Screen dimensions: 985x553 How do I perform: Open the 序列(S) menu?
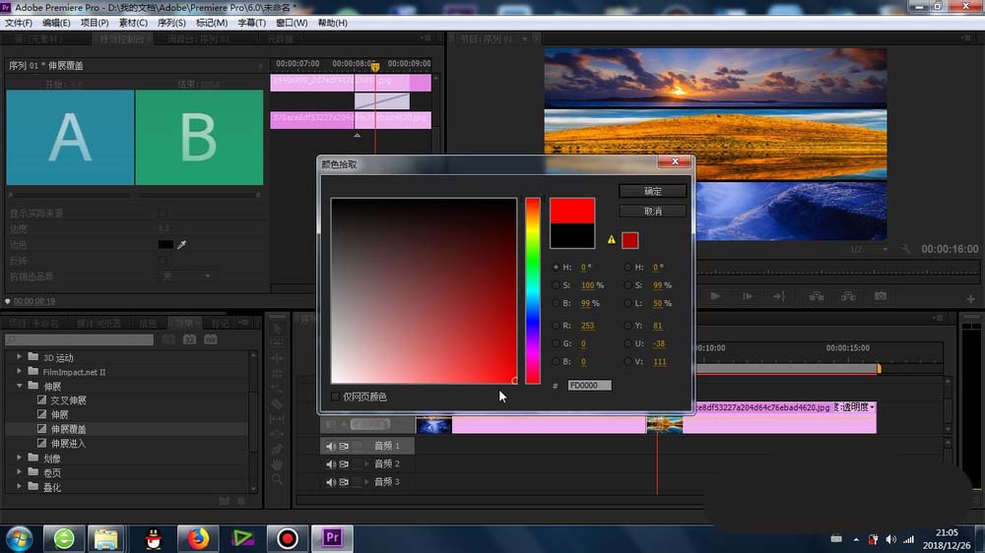pos(171,23)
